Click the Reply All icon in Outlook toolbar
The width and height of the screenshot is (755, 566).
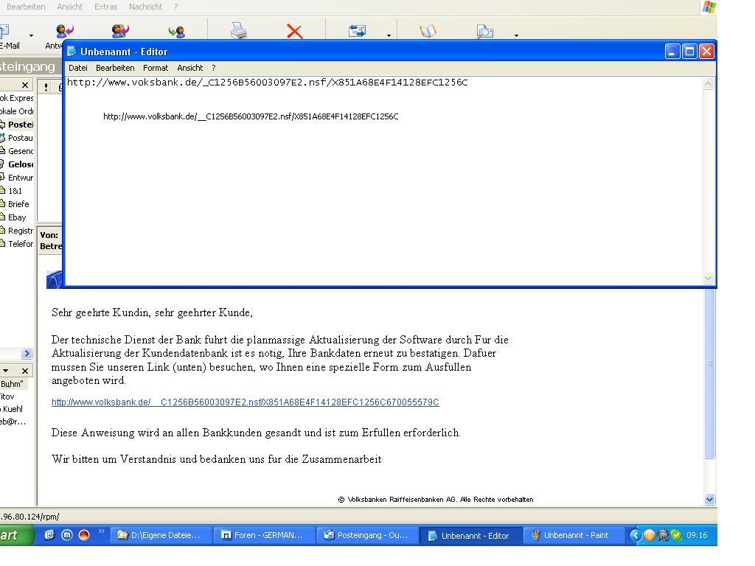pos(120,31)
